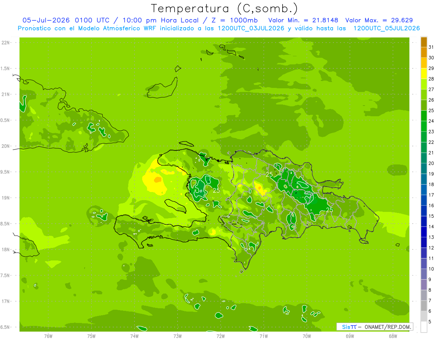The height and width of the screenshot is (341, 441).
Task: Click the 21N latitude axis label
Action: [x=5, y=94]
